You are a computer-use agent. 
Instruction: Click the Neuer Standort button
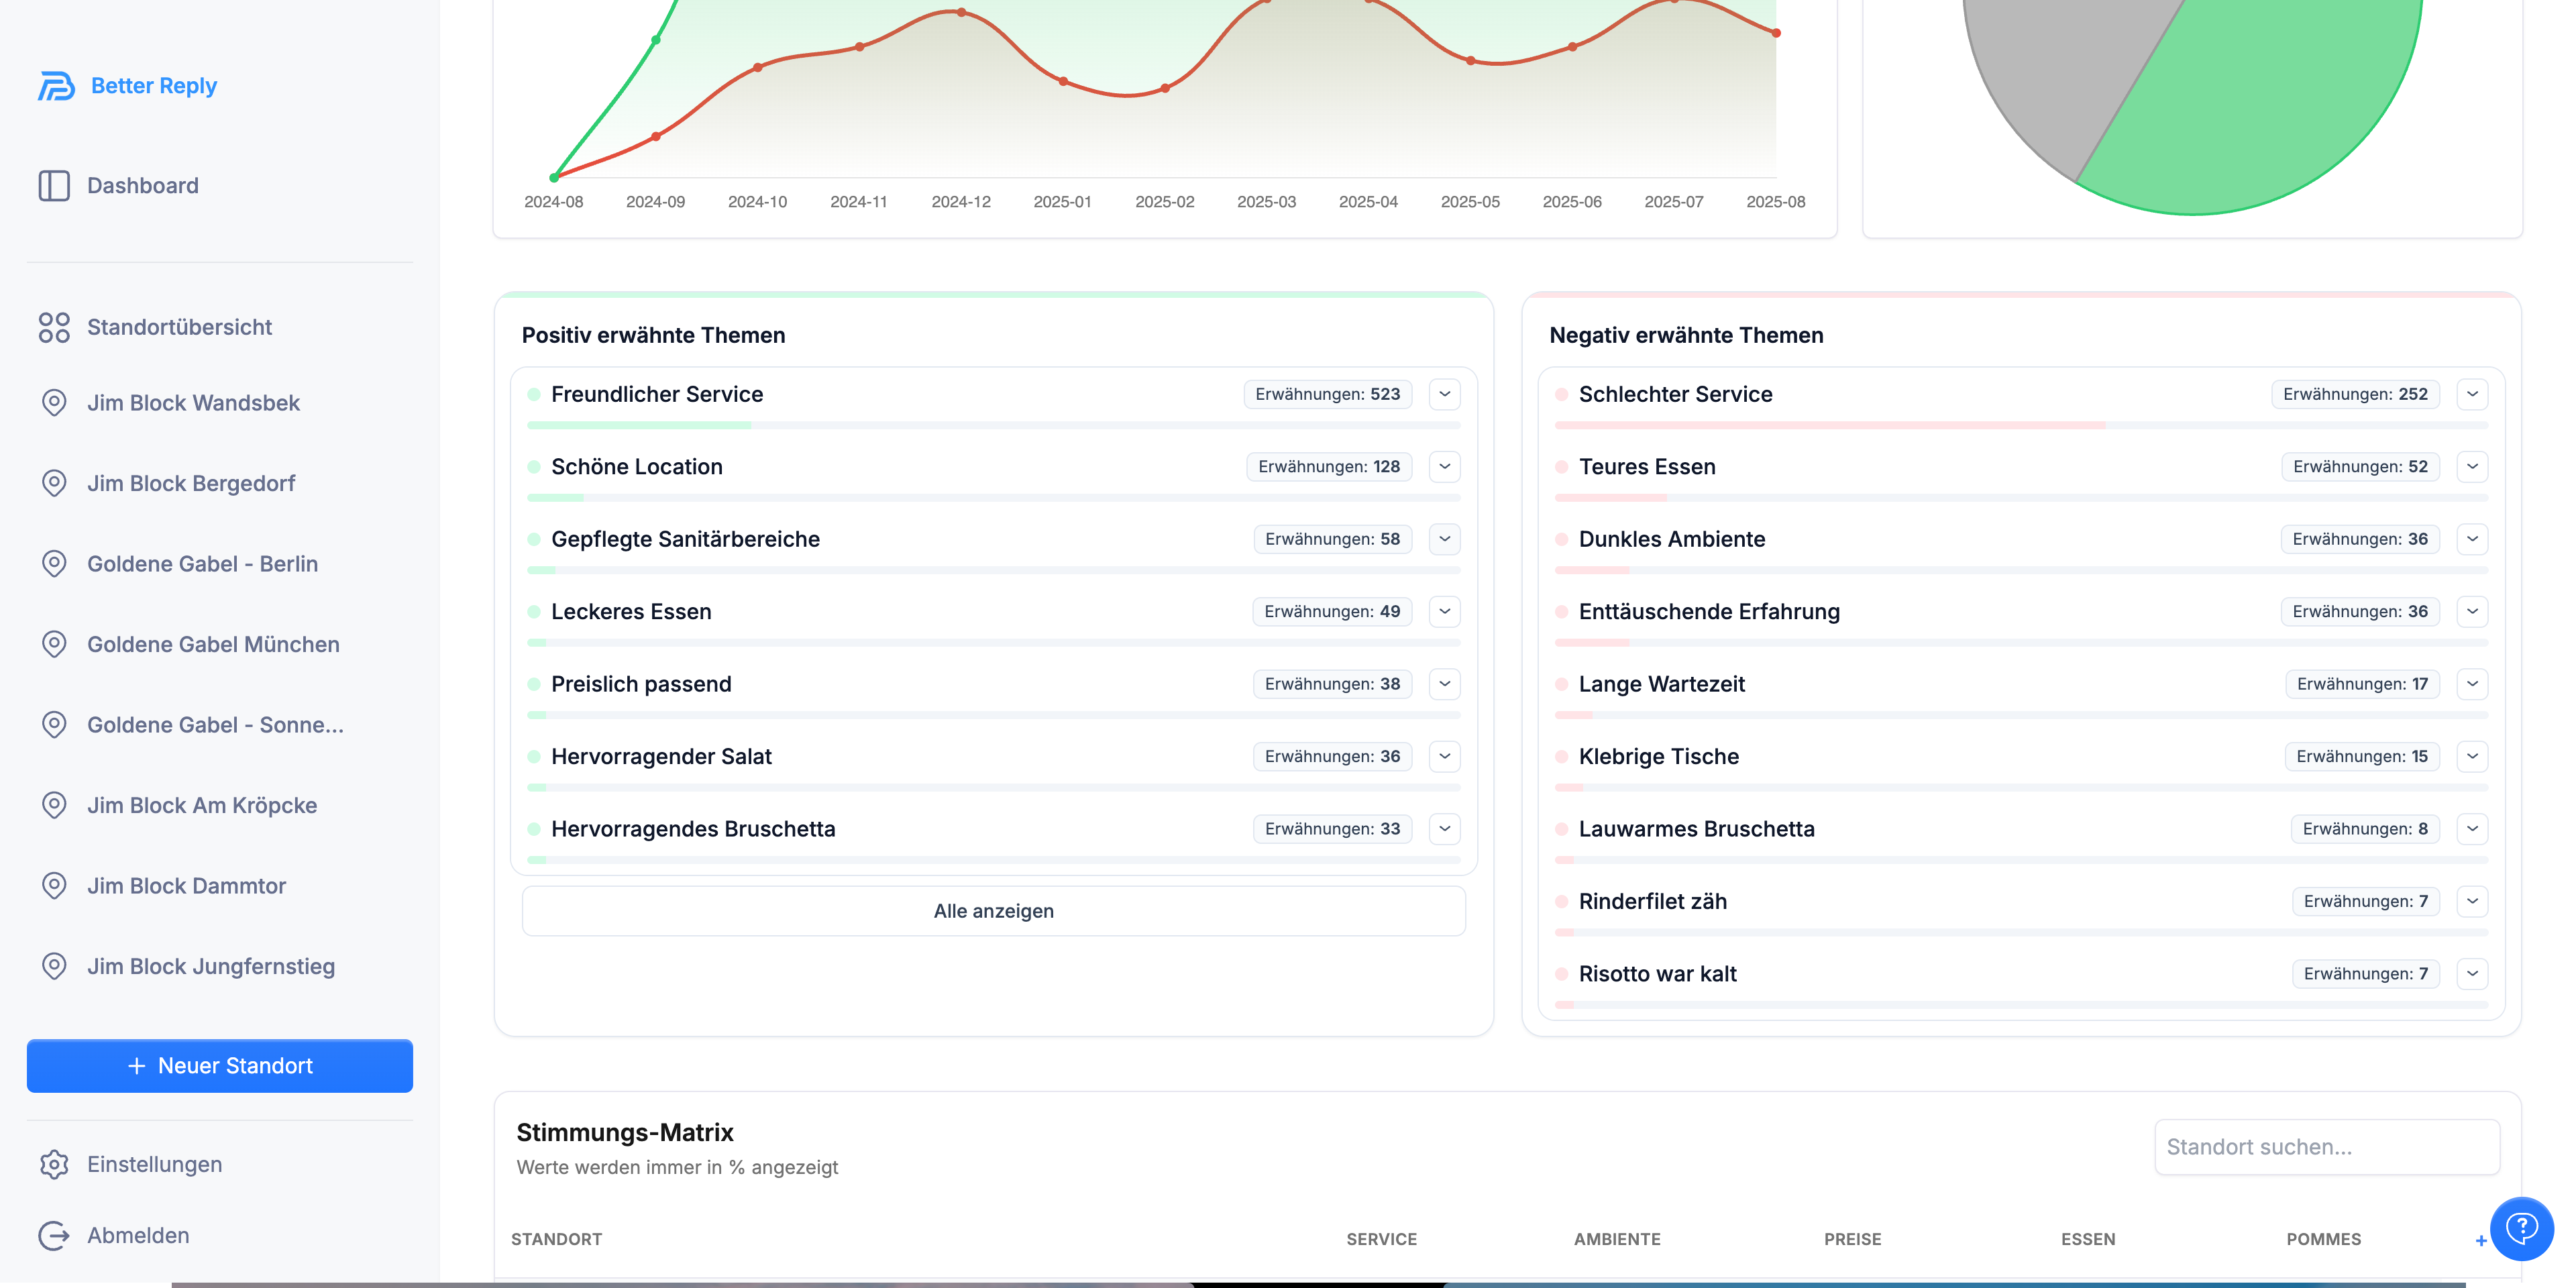220,1066
